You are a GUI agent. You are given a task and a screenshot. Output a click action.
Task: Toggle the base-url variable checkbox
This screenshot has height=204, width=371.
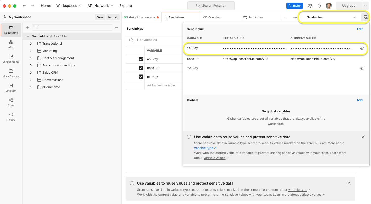click(141, 68)
